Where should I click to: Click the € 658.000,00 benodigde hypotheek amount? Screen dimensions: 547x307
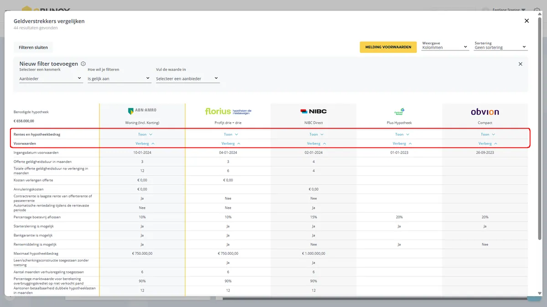(24, 121)
